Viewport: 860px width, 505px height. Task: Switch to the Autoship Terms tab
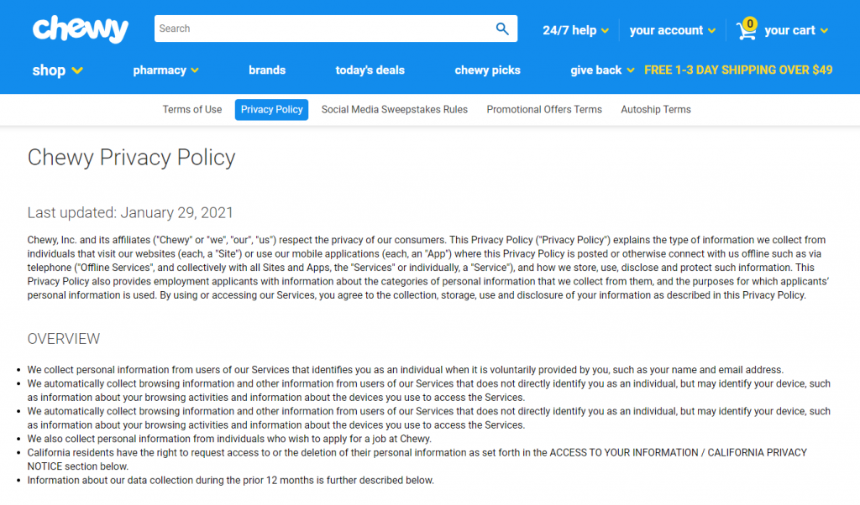655,110
